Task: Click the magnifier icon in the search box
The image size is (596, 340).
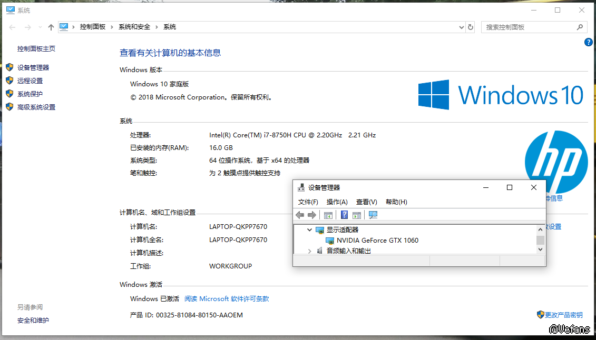Action: [x=580, y=27]
